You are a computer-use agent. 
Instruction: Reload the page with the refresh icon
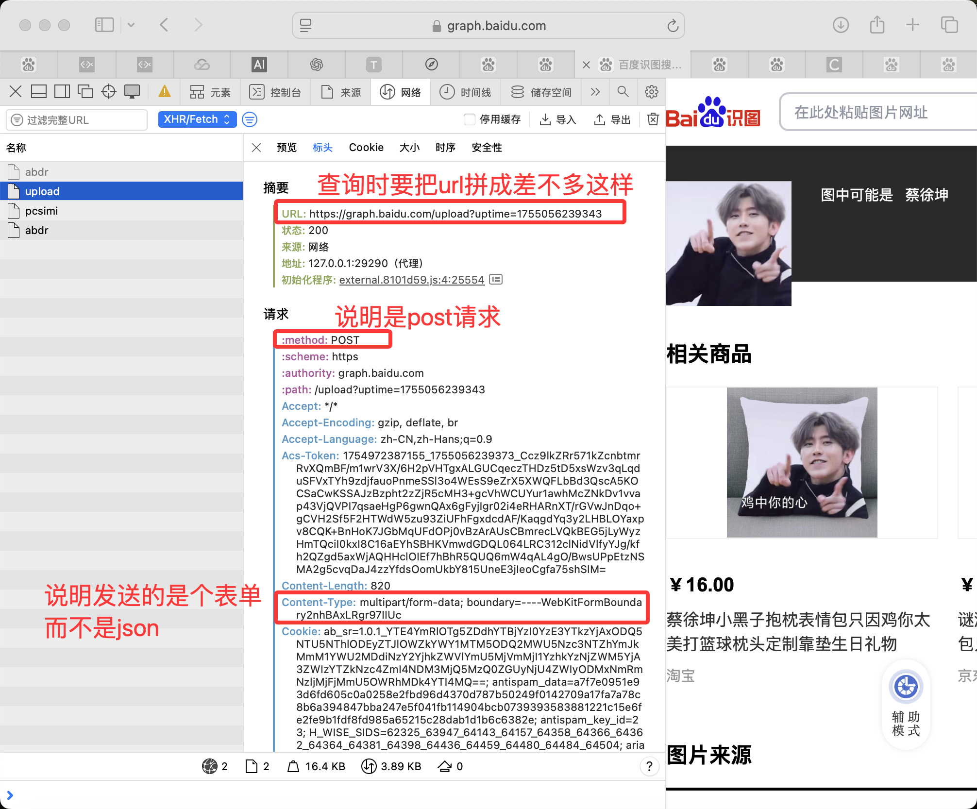point(673,25)
